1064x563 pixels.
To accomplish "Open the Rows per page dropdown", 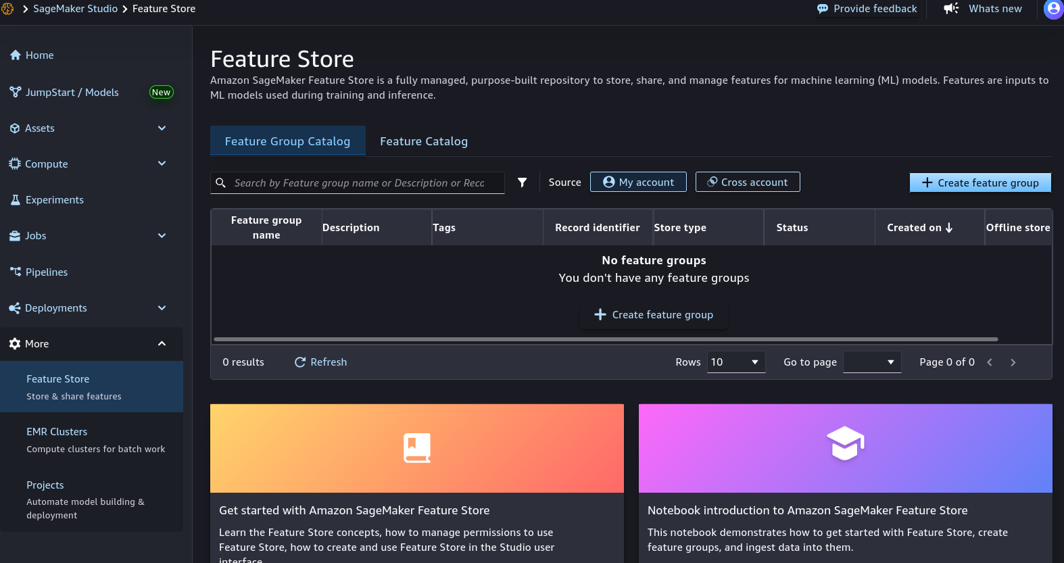I will [736, 362].
